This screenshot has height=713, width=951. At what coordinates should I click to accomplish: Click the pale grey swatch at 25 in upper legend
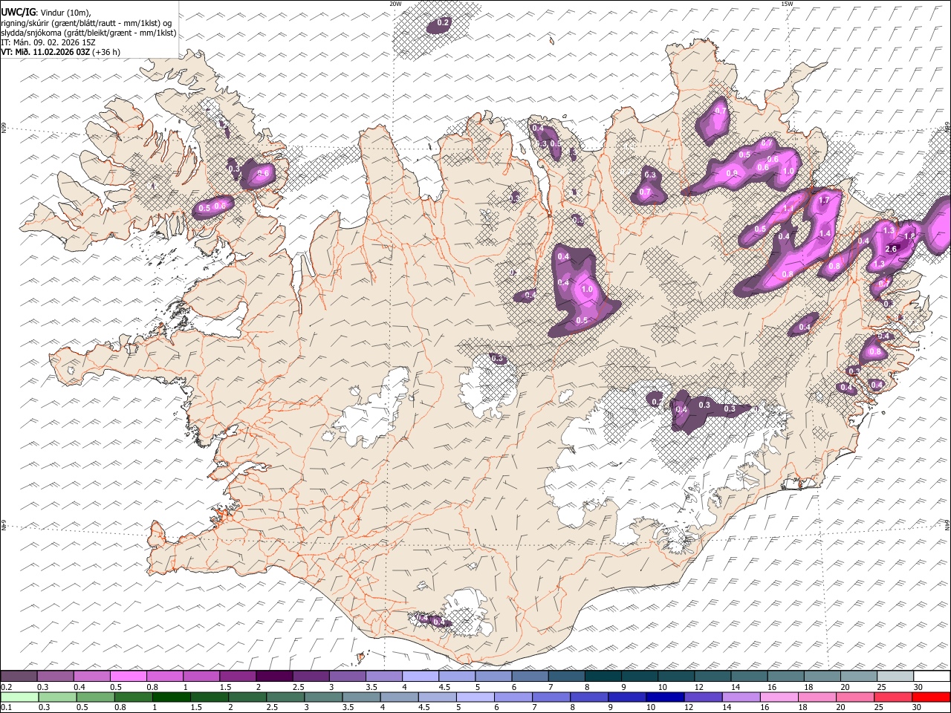click(x=896, y=676)
